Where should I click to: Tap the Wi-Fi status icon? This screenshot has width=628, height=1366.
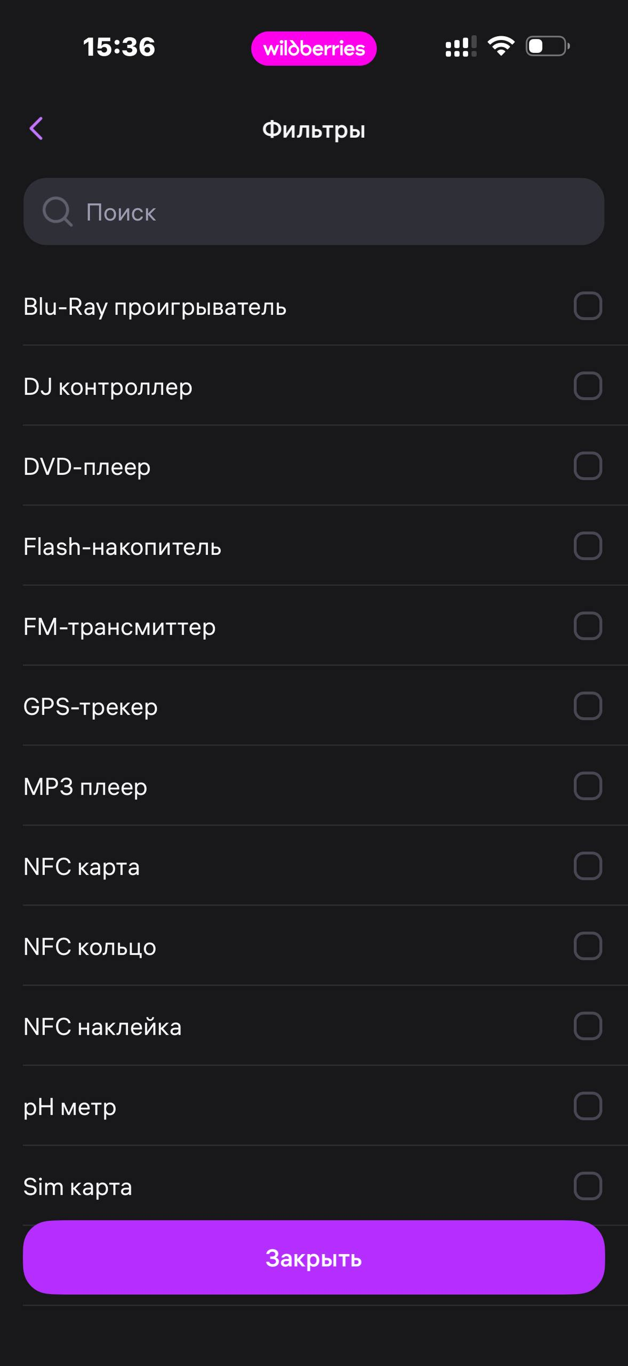click(x=501, y=46)
